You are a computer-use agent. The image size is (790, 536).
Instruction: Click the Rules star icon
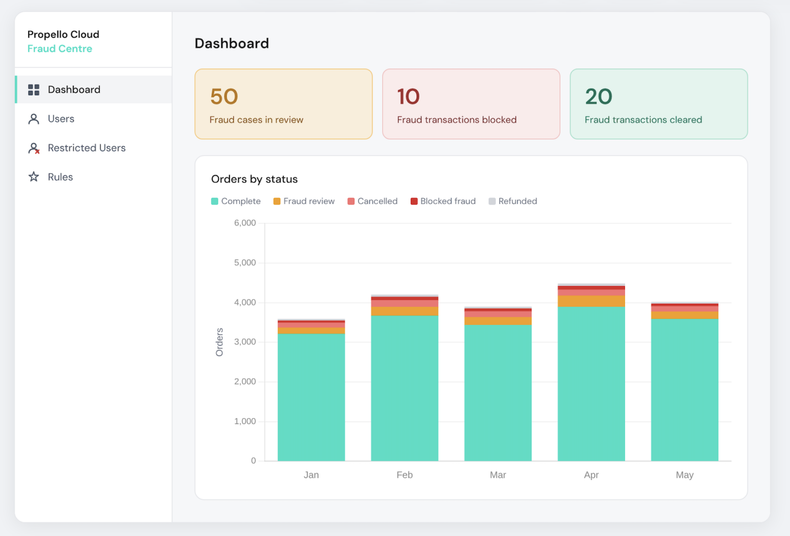coord(34,177)
